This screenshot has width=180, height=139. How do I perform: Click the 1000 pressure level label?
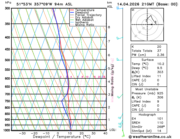7,130
